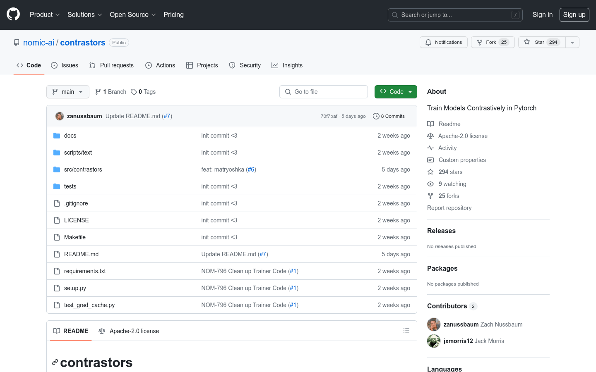The width and height of the screenshot is (596, 372).
Task: Open the green Code dropdown
Action: [396, 92]
